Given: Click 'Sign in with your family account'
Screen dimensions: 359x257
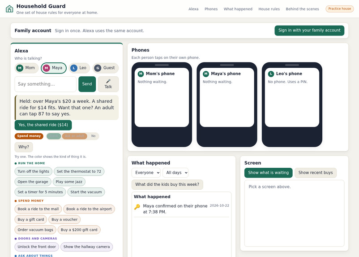Looking at the screenshot, I should (x=309, y=30).
